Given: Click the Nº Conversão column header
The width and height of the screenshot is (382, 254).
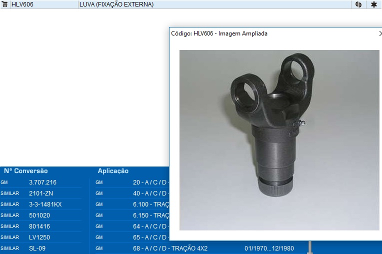Looking at the screenshot, I should (x=26, y=171).
